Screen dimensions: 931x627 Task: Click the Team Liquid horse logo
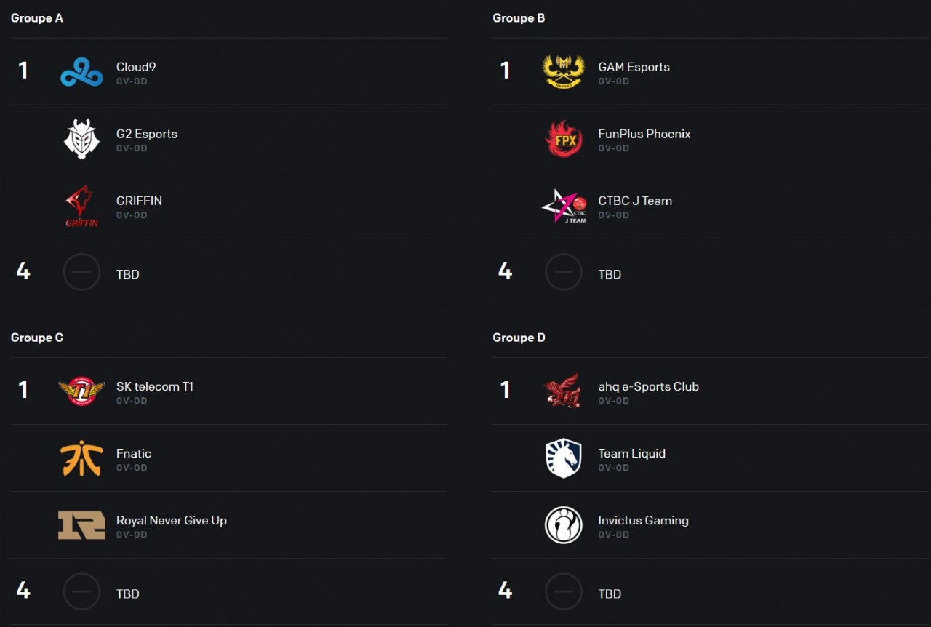click(x=564, y=458)
